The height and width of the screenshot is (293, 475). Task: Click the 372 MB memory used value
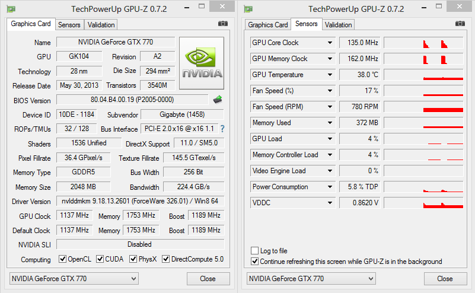tap(360, 123)
